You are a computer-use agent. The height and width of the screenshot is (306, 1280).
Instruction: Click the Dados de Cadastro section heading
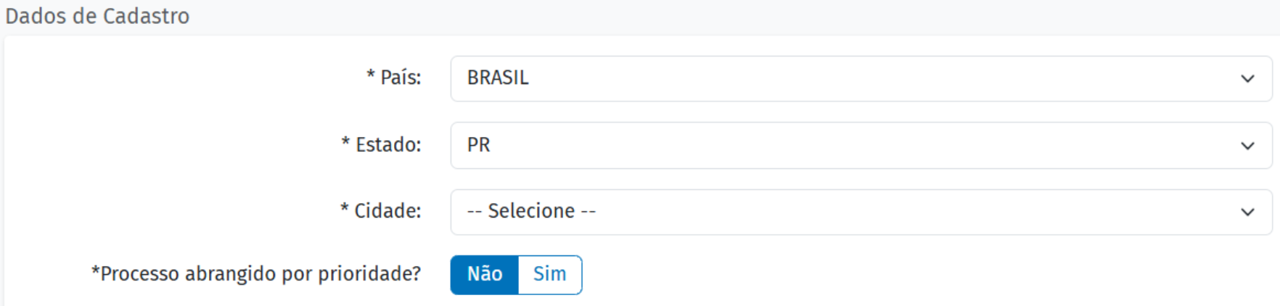[97, 16]
